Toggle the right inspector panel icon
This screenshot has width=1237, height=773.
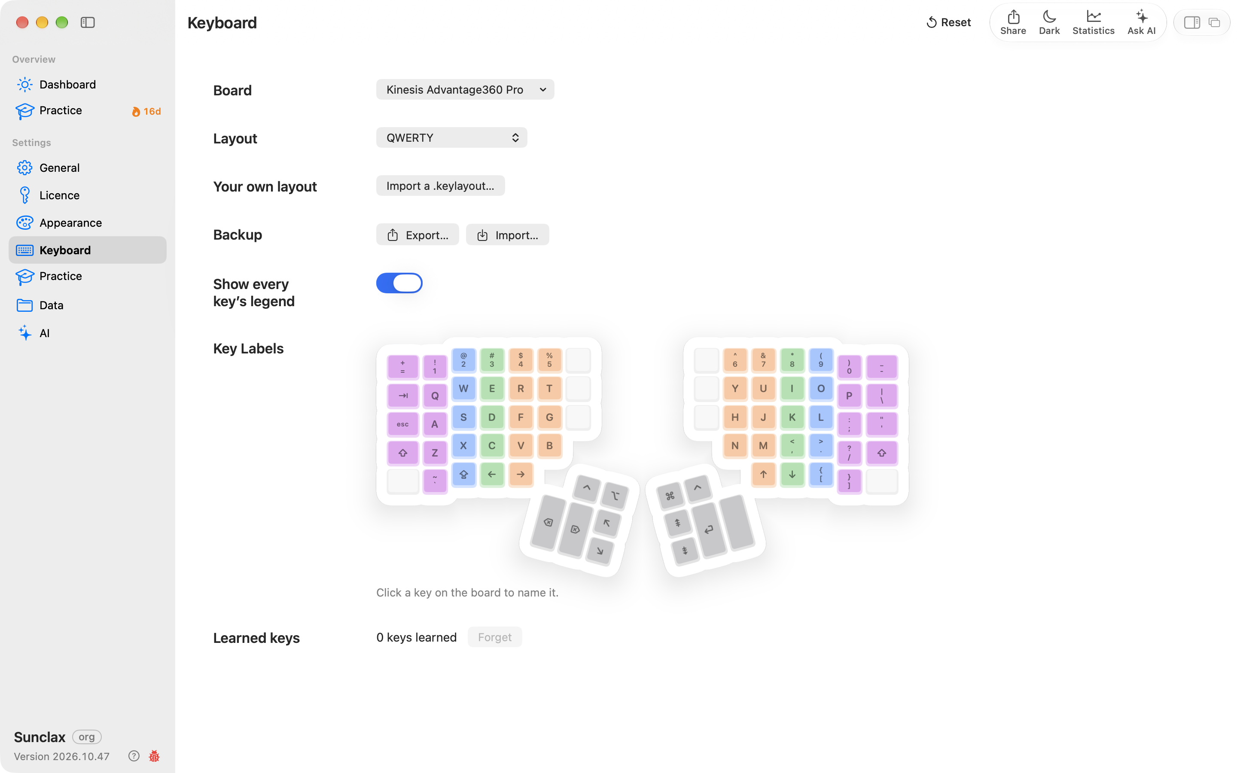1191,22
